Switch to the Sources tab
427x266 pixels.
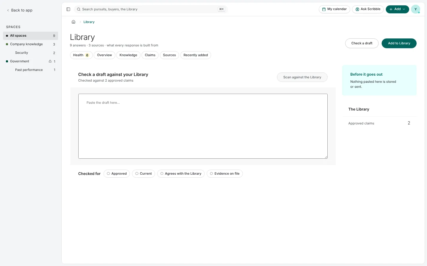click(x=169, y=55)
